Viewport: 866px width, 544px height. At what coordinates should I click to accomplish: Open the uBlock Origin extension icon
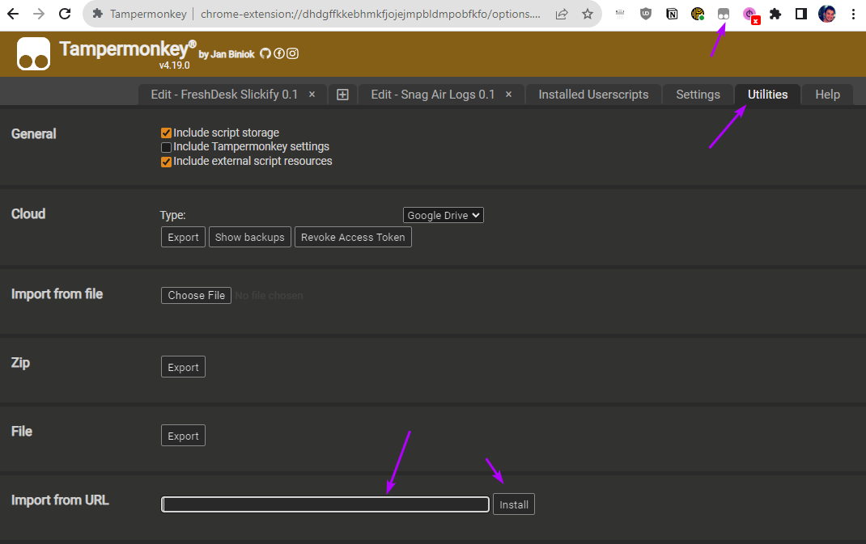646,14
